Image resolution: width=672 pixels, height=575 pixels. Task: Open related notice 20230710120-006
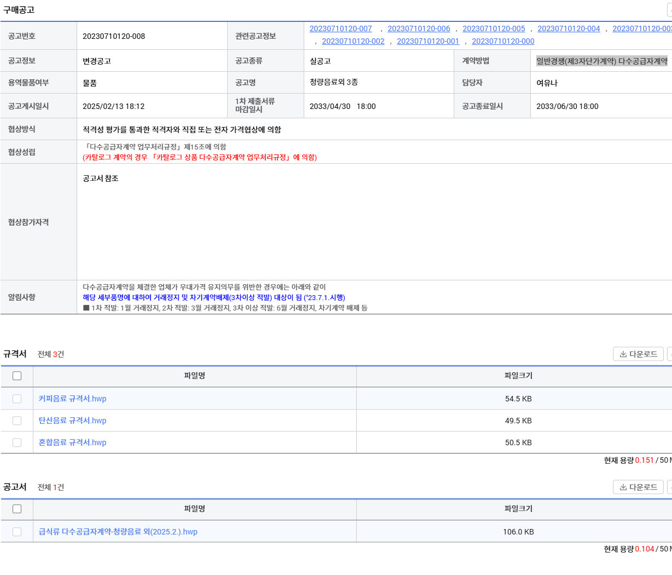click(419, 28)
